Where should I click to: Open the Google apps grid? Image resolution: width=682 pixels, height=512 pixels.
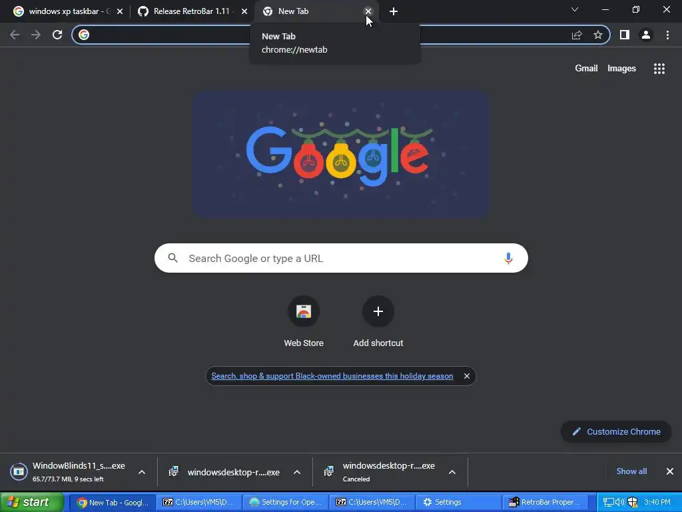[659, 69]
